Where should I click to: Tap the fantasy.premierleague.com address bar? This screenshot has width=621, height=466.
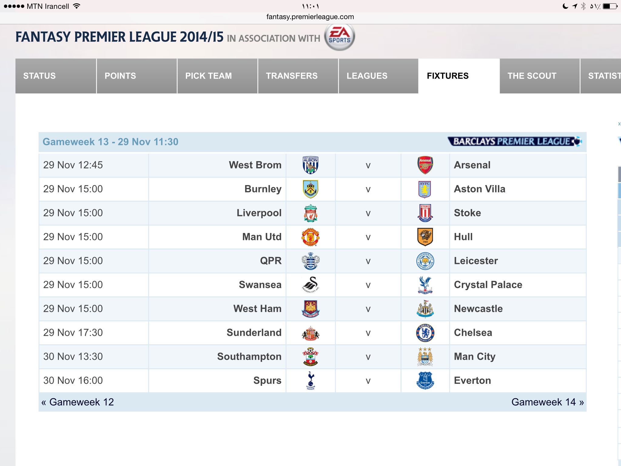point(310,17)
